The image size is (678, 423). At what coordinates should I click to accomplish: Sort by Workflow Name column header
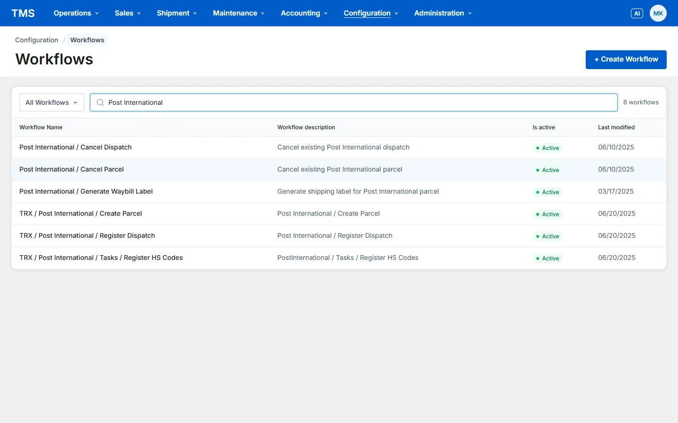point(41,127)
